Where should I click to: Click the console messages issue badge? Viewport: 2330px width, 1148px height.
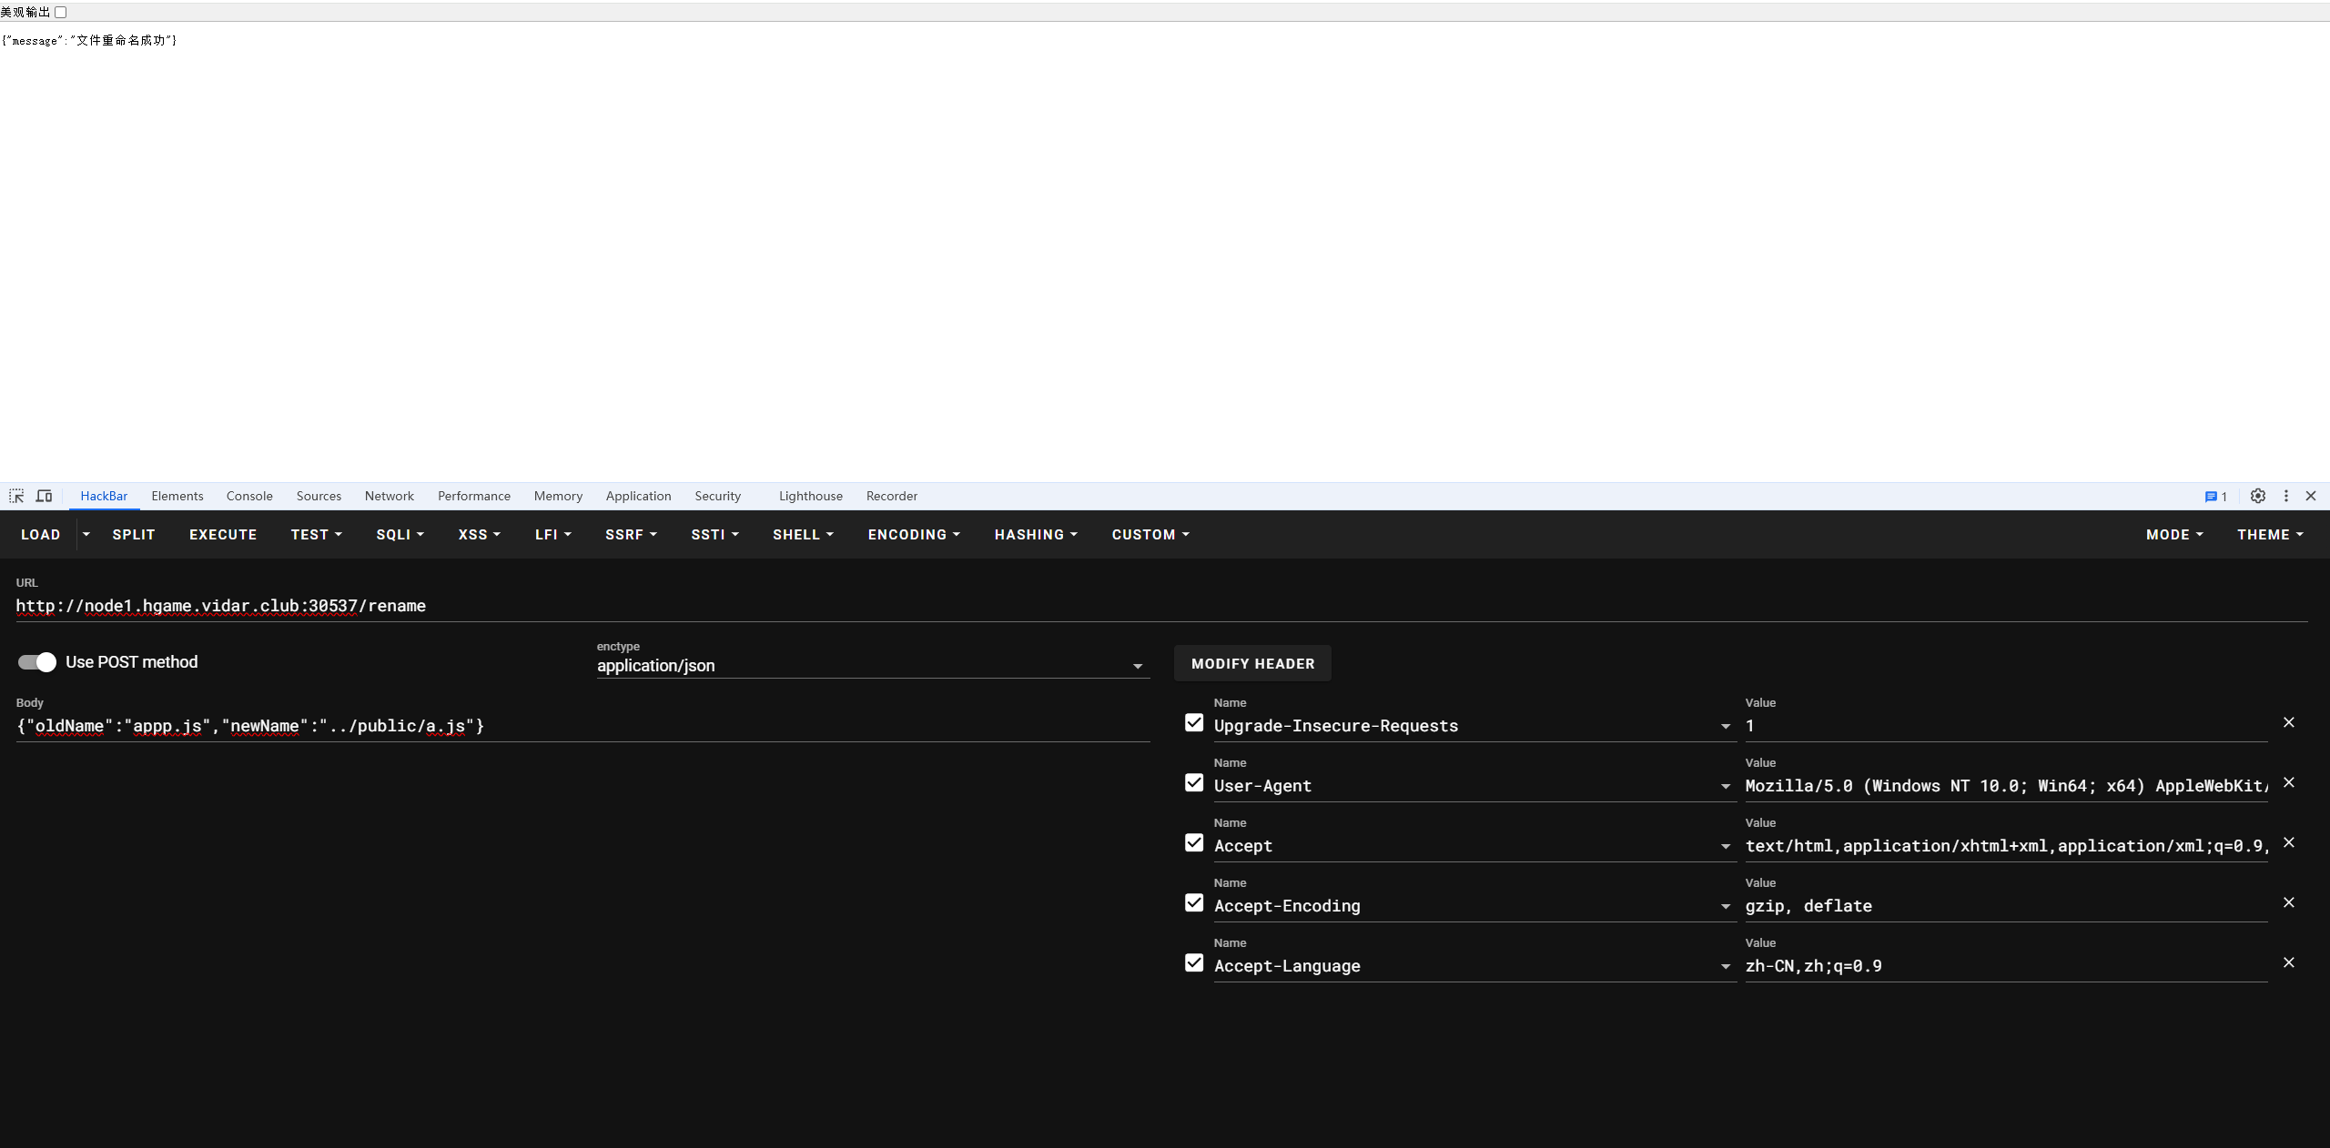click(2215, 497)
